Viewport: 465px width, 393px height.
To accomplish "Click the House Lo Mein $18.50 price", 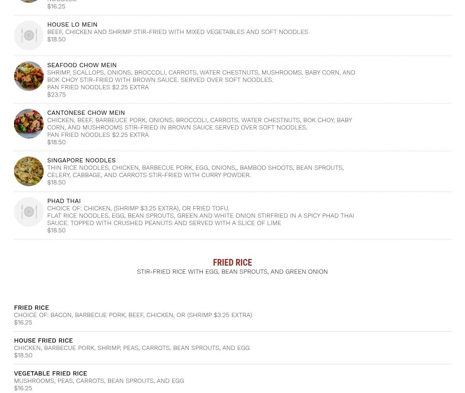I will (56, 39).
